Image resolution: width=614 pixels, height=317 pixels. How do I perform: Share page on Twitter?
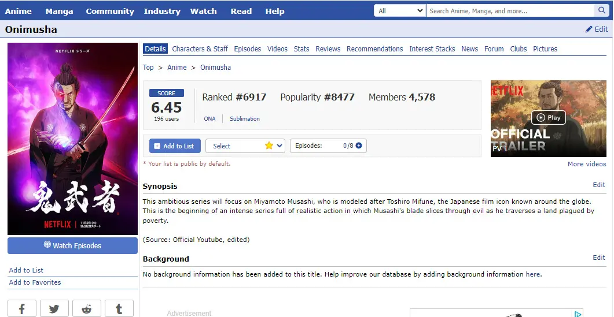(x=54, y=309)
